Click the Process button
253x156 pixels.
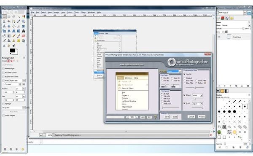coord(202,117)
